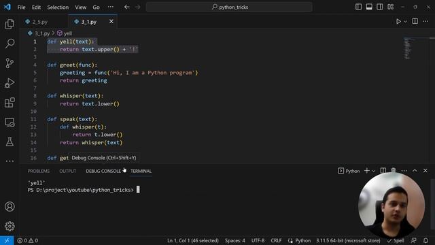Image resolution: width=435 pixels, height=245 pixels.
Task: Go back with the left arrow
Action: (127, 7)
